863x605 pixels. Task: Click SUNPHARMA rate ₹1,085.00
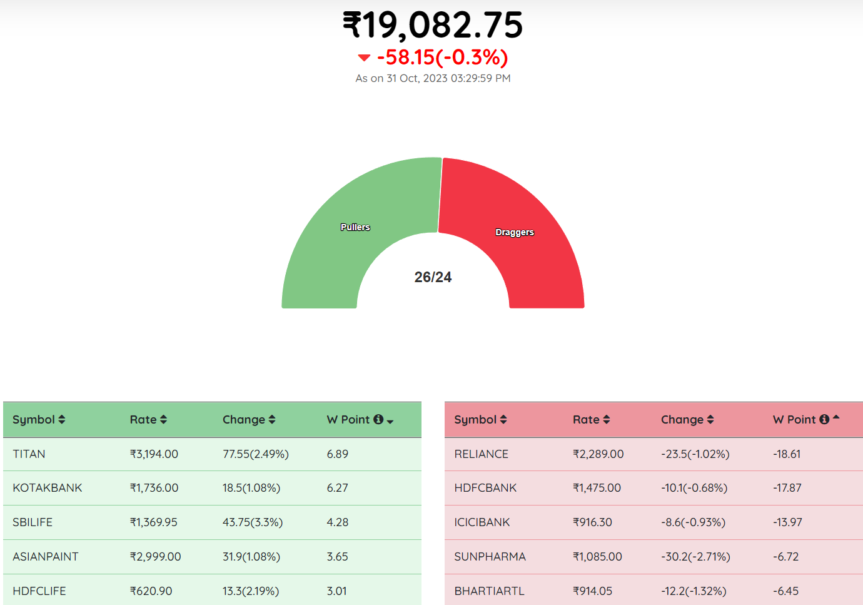pyautogui.click(x=597, y=557)
